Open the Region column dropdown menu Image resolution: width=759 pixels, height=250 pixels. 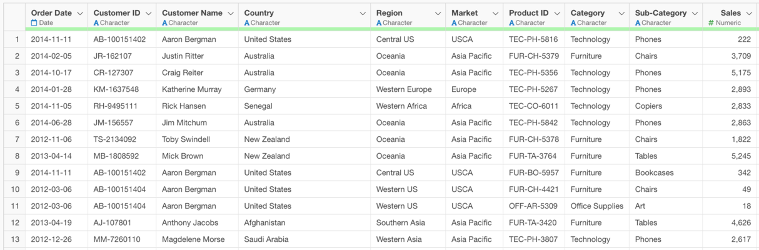pos(438,13)
